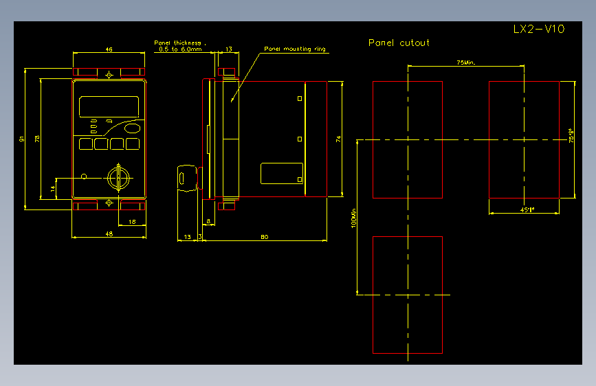Click the key drawn in side view

(187, 178)
